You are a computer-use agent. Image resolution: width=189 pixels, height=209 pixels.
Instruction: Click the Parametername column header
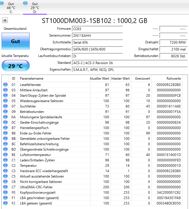tap(54, 79)
